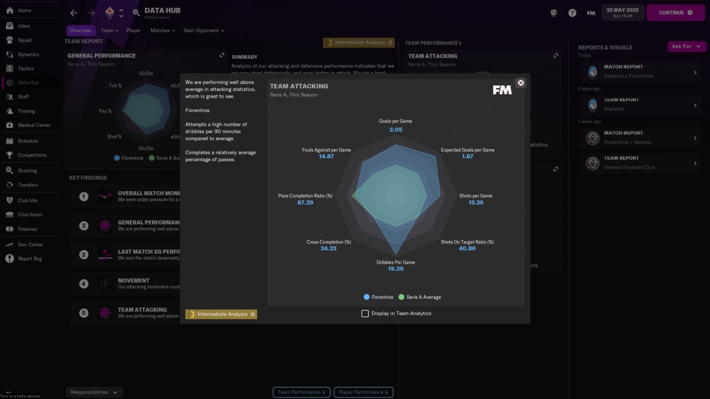This screenshot has height=399, width=710.
Task: Toggle Serie A Average in popup legend
Action: point(419,297)
